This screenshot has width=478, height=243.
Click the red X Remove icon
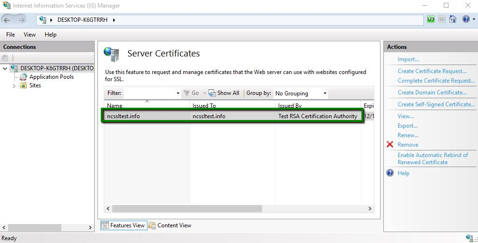click(x=390, y=145)
